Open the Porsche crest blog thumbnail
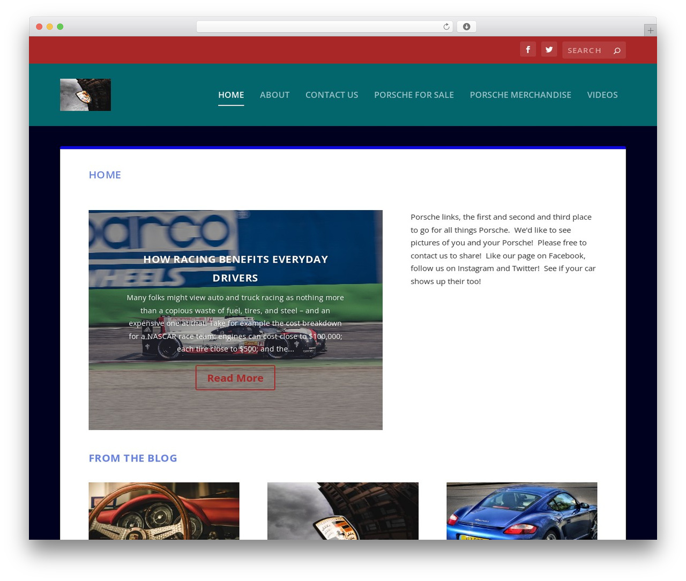Viewport: 686px width, 581px height. pyautogui.click(x=343, y=511)
